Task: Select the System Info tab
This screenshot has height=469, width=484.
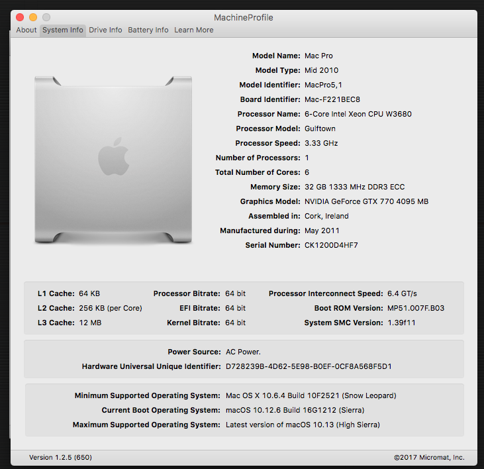Action: pyautogui.click(x=63, y=30)
